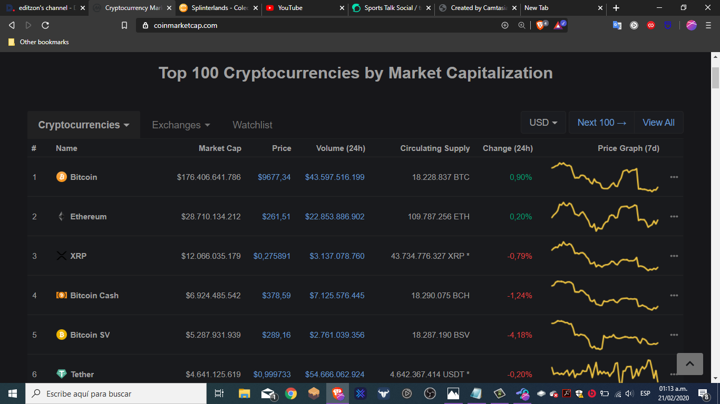
Task: Click the ESP language indicator
Action: pyautogui.click(x=645, y=393)
